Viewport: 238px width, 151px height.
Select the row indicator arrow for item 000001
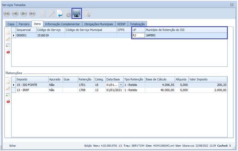[x=14, y=36]
